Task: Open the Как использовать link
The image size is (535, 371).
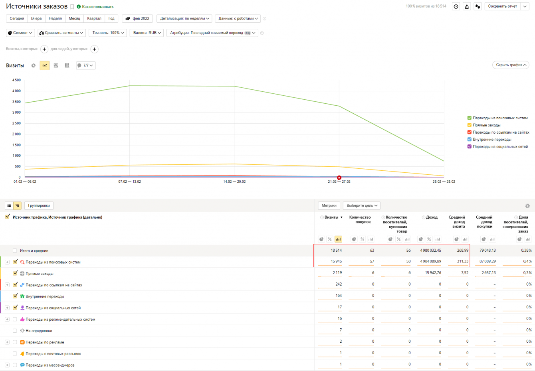Action: tap(97, 7)
